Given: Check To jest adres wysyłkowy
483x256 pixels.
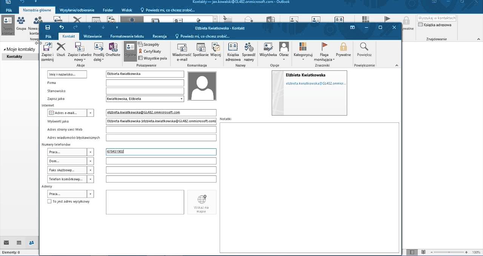Looking at the screenshot, I should tap(49, 201).
